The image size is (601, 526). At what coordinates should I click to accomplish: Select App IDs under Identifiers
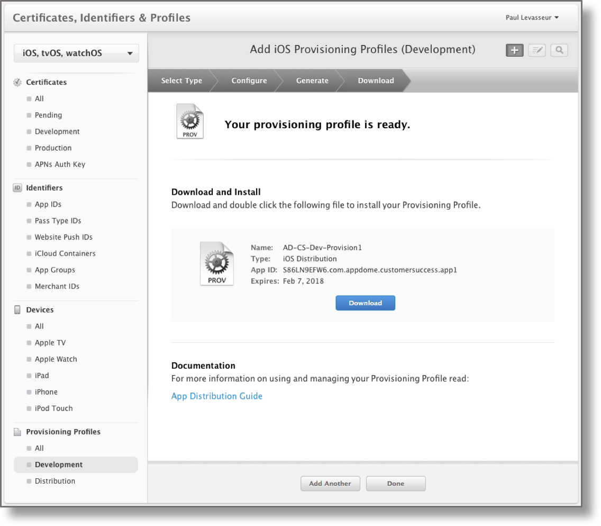(48, 204)
